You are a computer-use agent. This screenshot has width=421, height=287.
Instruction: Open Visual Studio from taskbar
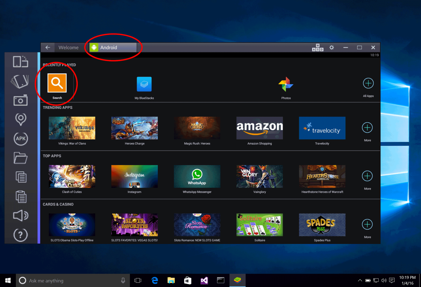(204, 280)
